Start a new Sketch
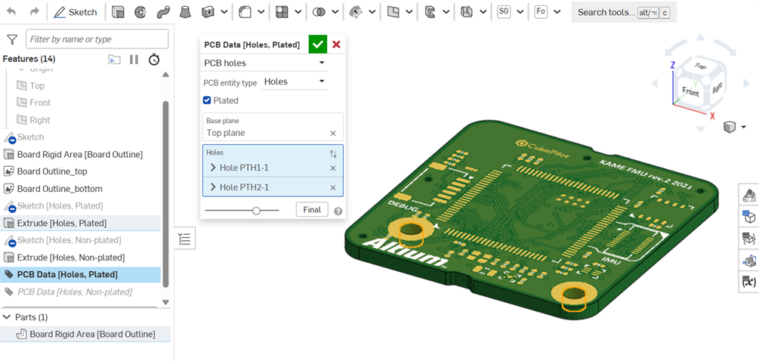This screenshot has height=361, width=759. click(75, 12)
